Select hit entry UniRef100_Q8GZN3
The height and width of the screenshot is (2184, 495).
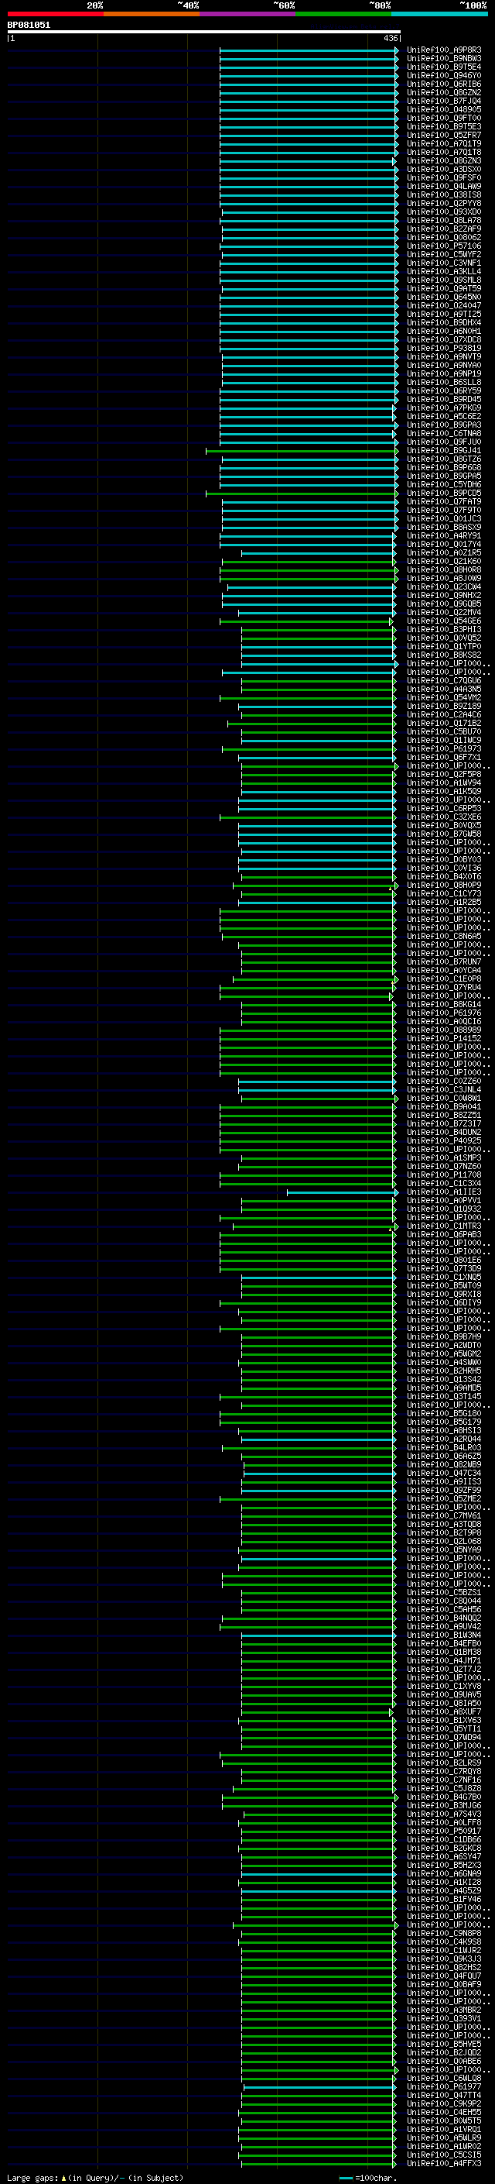[x=444, y=161]
